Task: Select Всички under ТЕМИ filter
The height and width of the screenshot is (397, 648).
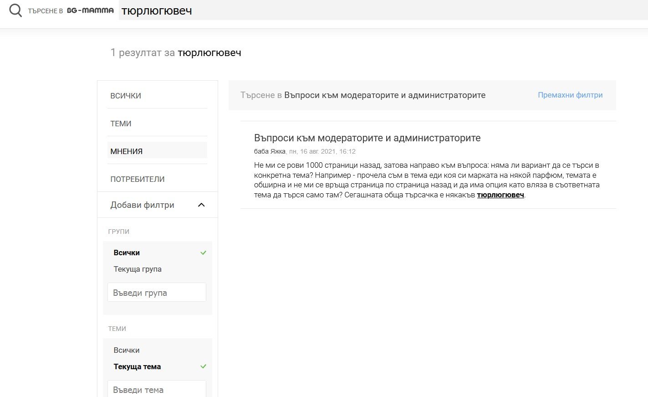Action: click(127, 350)
